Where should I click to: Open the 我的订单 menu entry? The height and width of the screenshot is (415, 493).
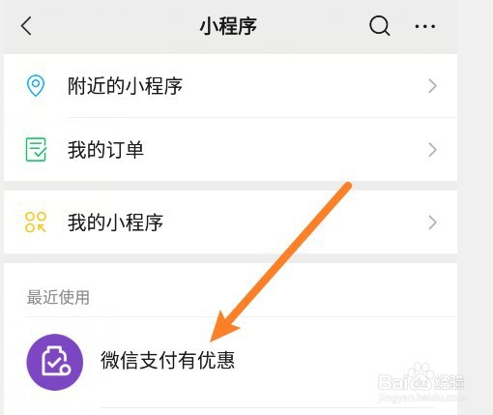tap(230, 150)
